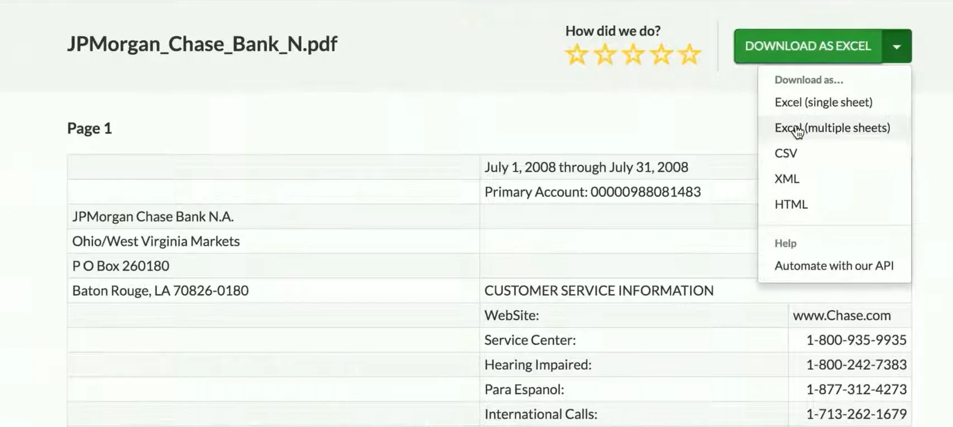Rate with the third star
This screenshot has height=427, width=953.
click(x=633, y=55)
